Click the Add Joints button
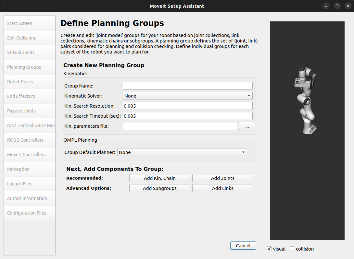Image resolution: width=354 pixels, height=259 pixels. [x=222, y=178]
